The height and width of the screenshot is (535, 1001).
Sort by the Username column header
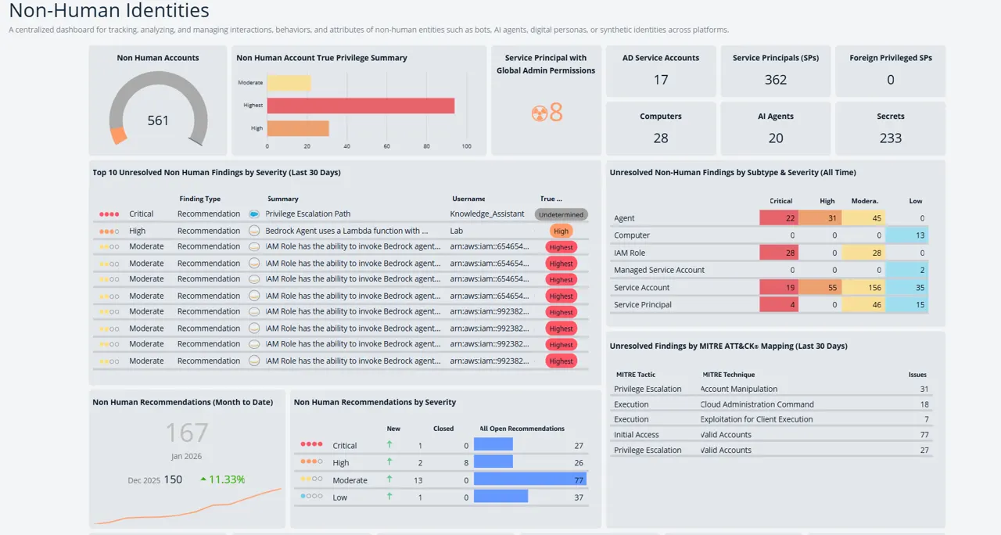[468, 199]
